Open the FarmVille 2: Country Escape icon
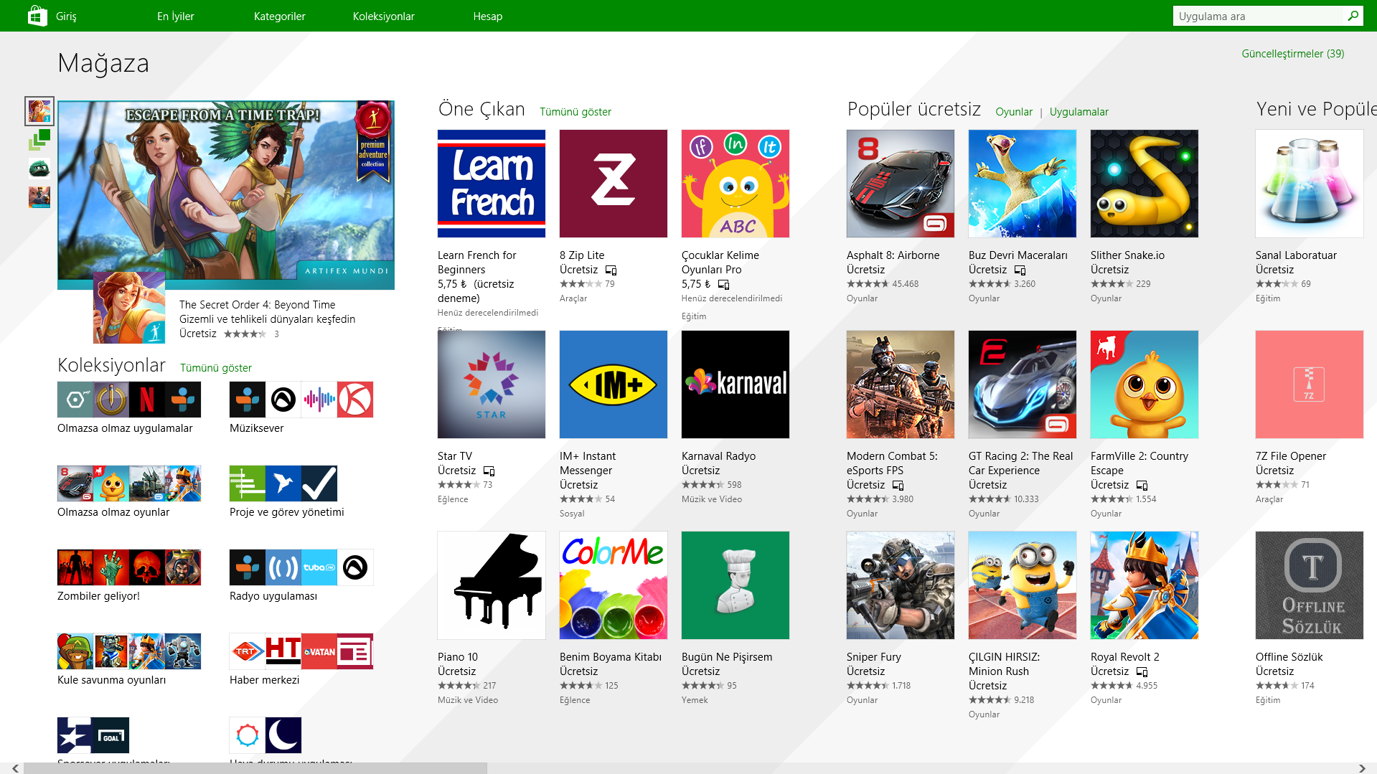This screenshot has width=1377, height=774. 1145,384
